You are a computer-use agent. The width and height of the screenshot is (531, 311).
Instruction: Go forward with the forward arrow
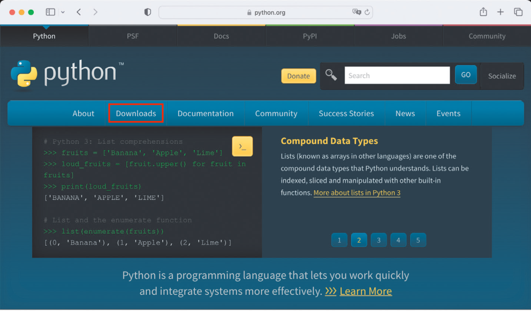(95, 12)
